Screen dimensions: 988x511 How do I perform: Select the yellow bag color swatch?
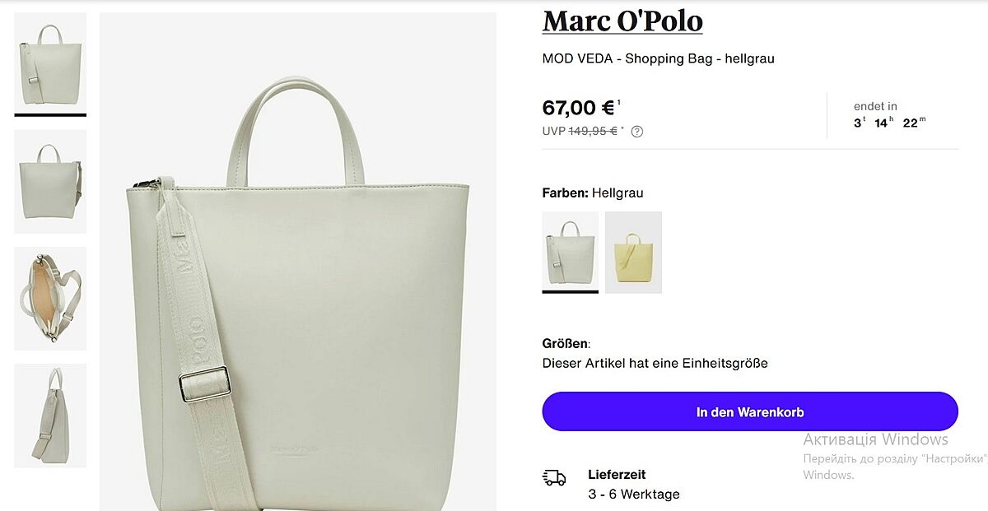[633, 252]
